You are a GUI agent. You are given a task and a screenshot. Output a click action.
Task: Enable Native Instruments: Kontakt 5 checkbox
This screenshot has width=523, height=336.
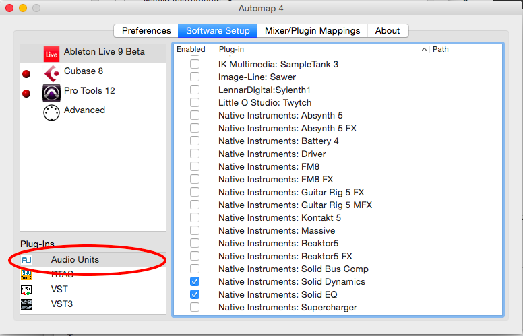(x=195, y=217)
